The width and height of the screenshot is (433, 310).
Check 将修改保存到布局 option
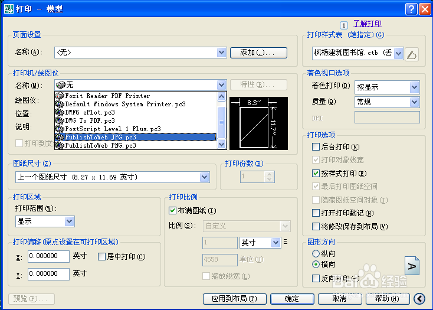(x=316, y=227)
